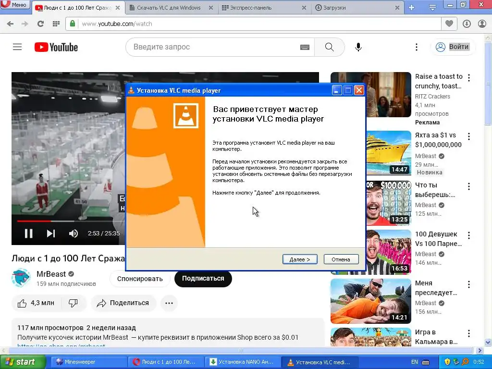Pause the video
Viewport: 492px width, 369px height.
(28, 234)
